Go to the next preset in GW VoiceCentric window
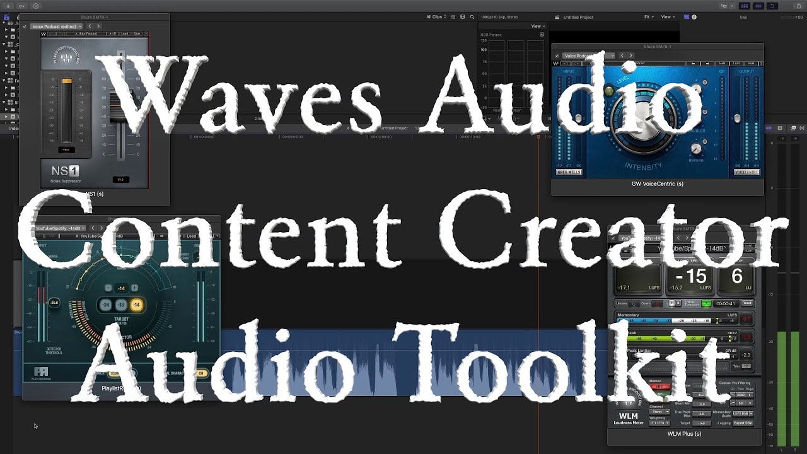Screen dimensions: 807x454 coord(630,55)
